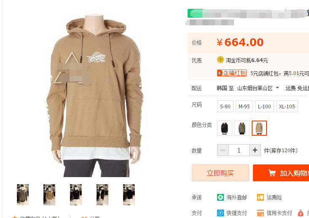Image resolution: width=309 pixels, height=218 pixels.
Task: Click the 立即购买 buy now button
Action: point(220,173)
